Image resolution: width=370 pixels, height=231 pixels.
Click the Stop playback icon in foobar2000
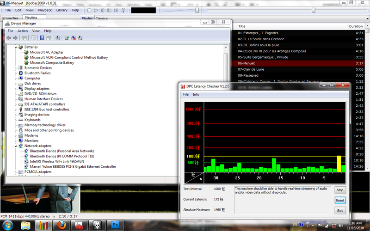pyautogui.click(x=89, y=10)
